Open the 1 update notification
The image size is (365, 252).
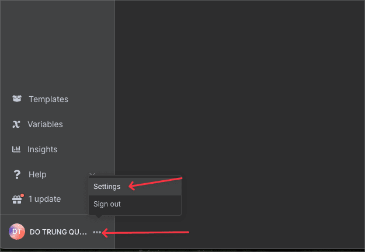[x=45, y=199]
